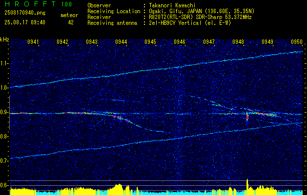This screenshot has height=195, width=307.
Task: Click the 0950 time marker
Action: tap(297, 42)
